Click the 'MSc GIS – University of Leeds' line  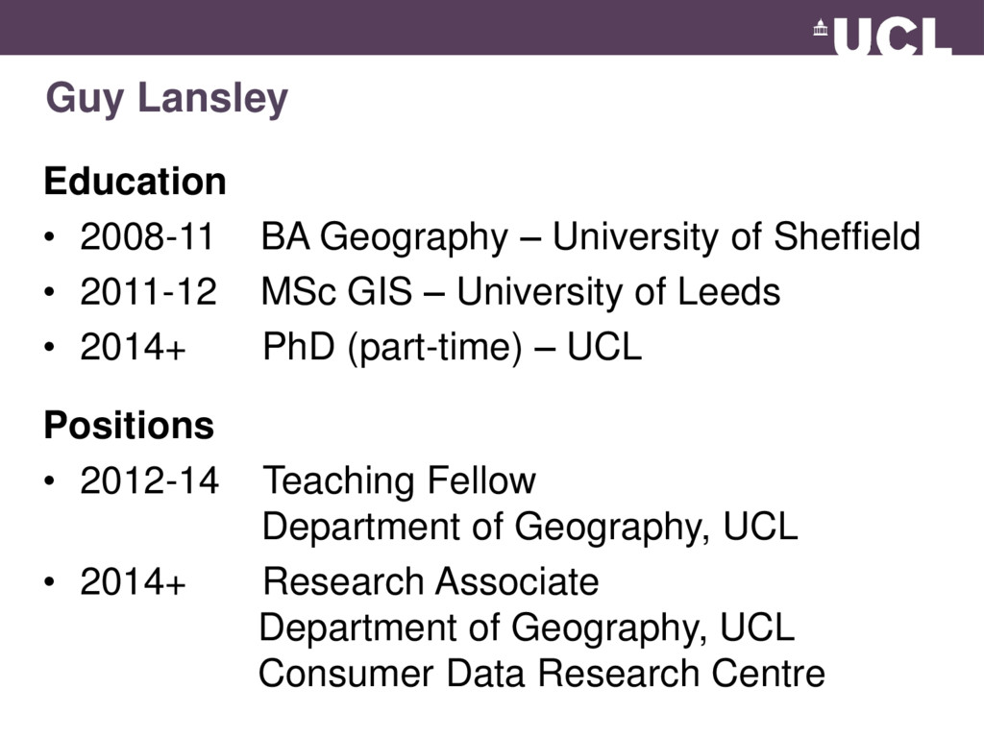pyautogui.click(x=520, y=292)
